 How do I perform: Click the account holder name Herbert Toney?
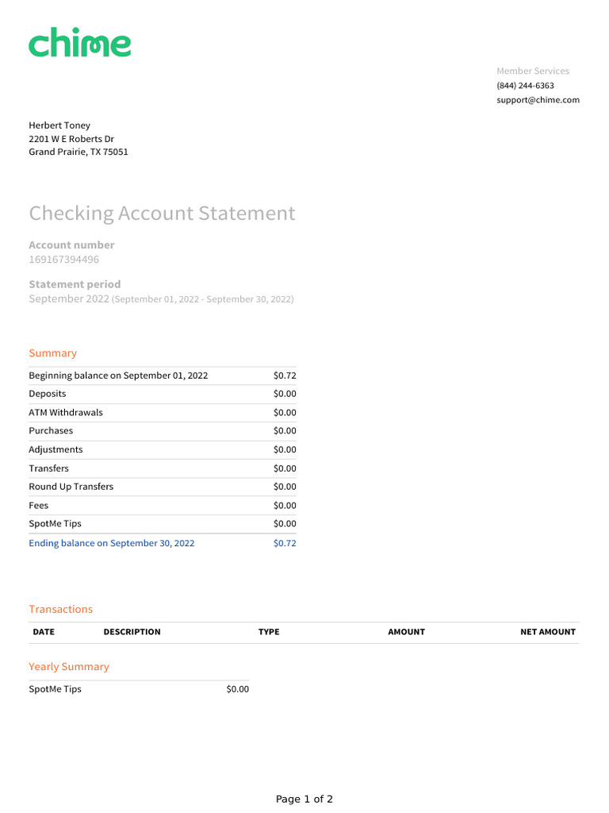click(59, 125)
